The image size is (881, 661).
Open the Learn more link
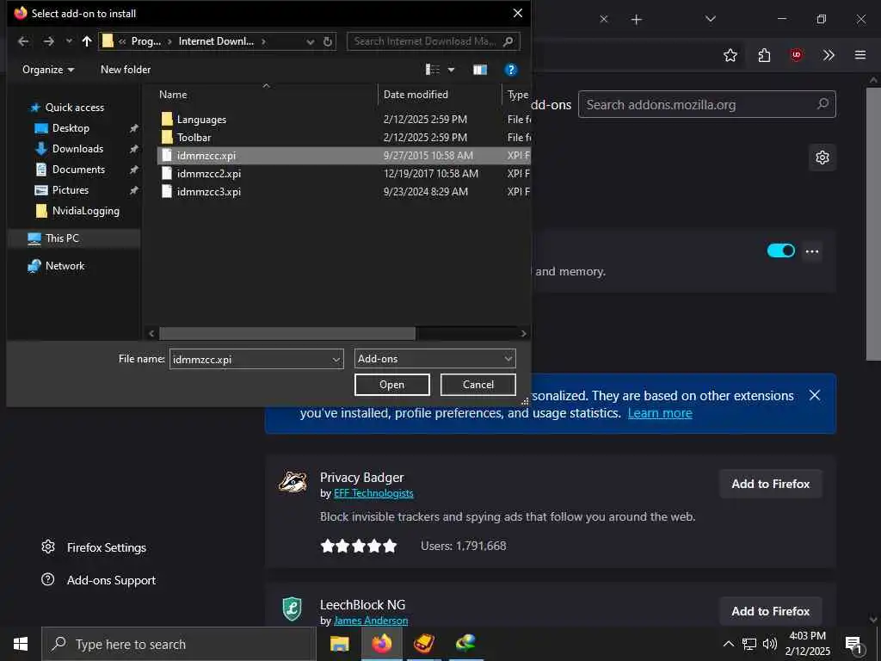tap(660, 413)
